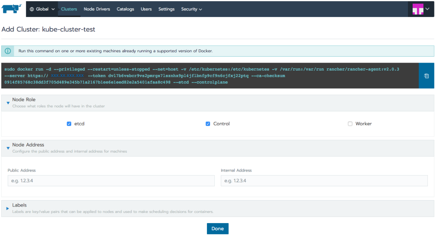Click the info icon in the banner

pyautogui.click(x=8, y=51)
